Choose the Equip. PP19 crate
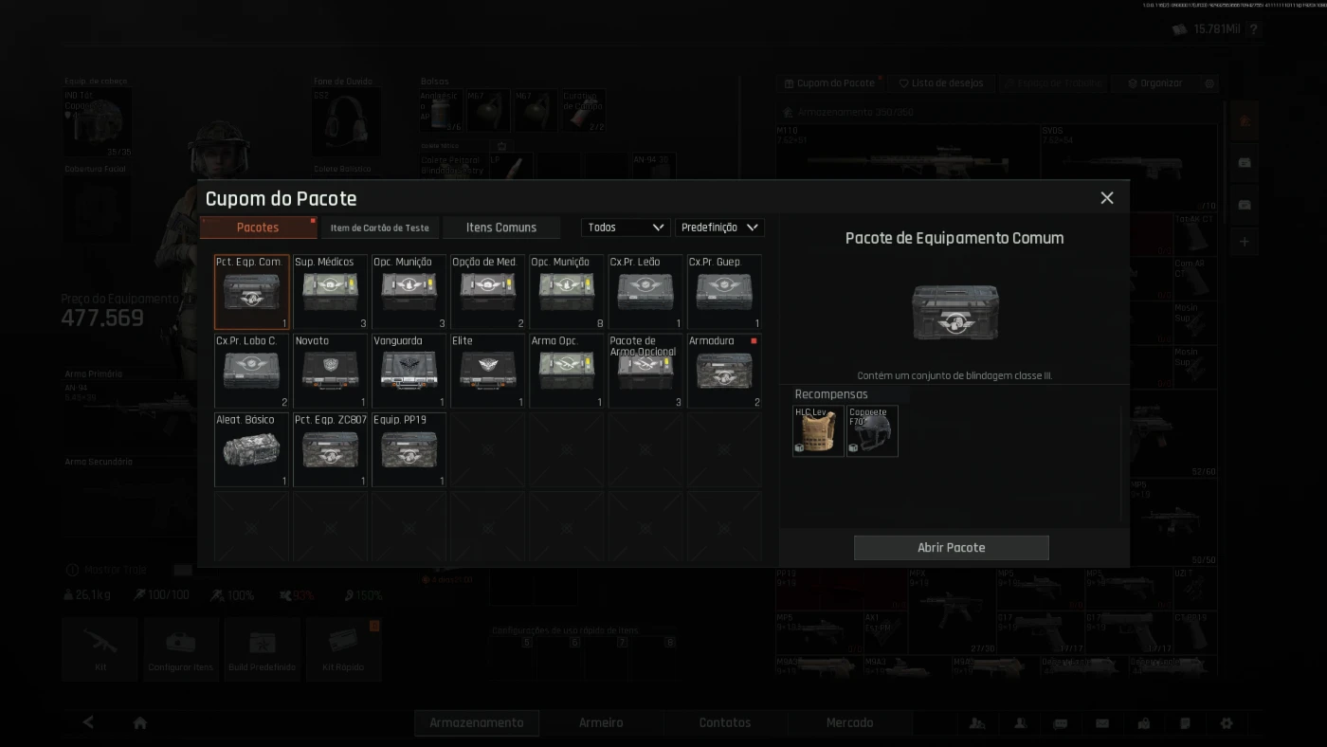 pyautogui.click(x=409, y=449)
